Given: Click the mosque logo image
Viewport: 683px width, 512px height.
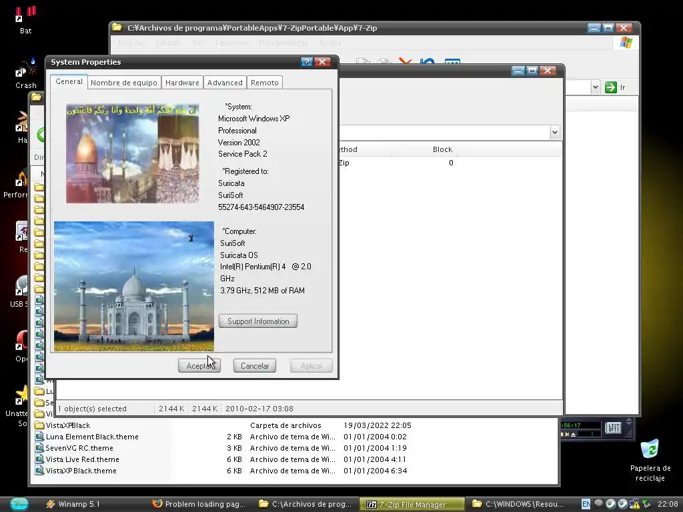Looking at the screenshot, I should (x=133, y=153).
